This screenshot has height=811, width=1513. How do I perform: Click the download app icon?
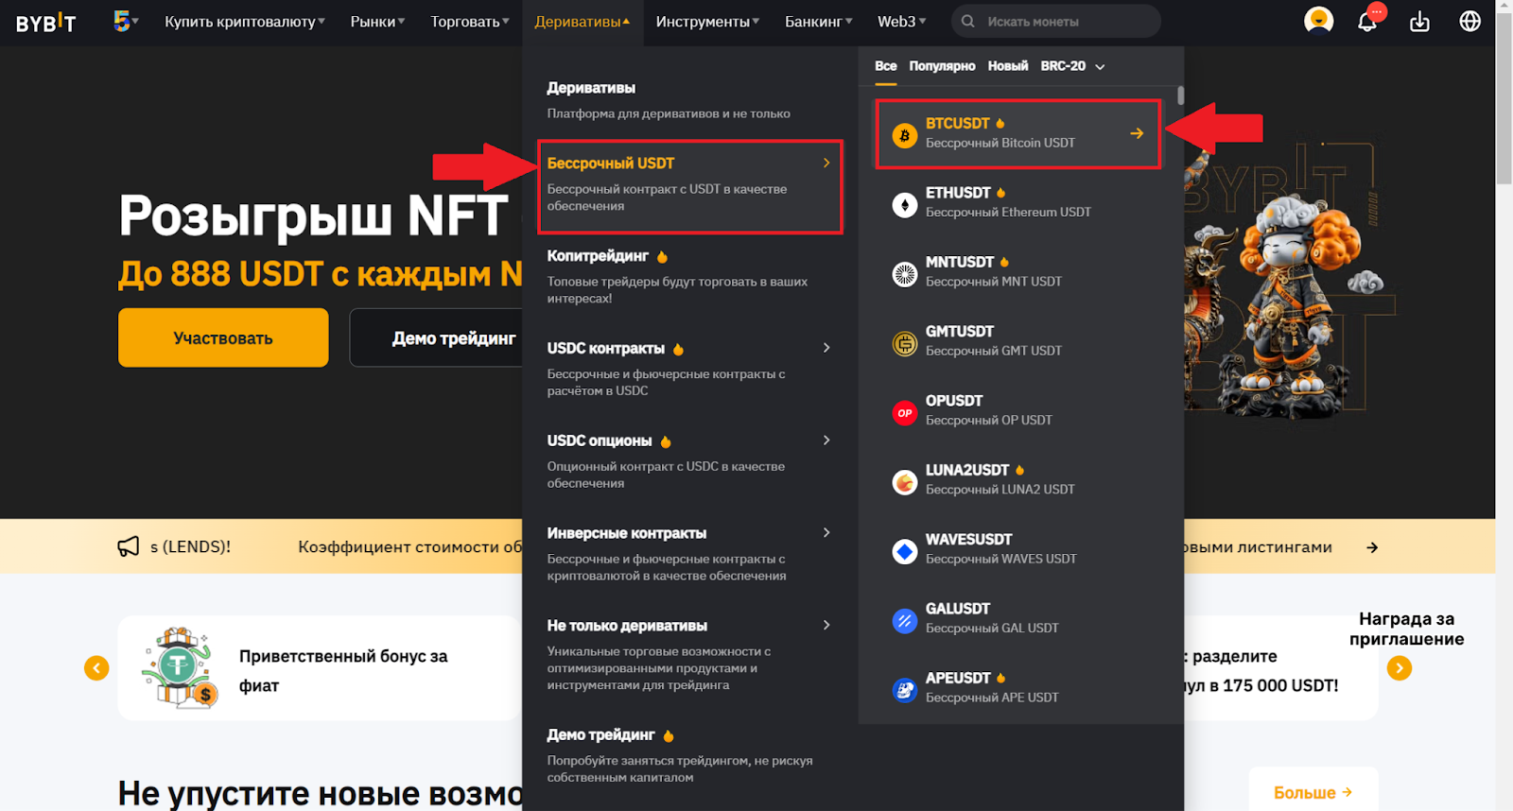pos(1419,21)
